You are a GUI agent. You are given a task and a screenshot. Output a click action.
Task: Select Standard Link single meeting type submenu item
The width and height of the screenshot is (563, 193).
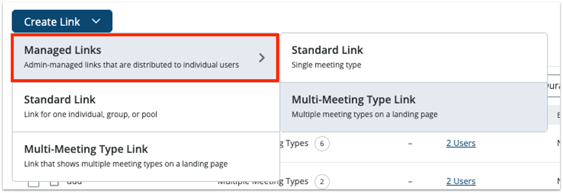[327, 57]
